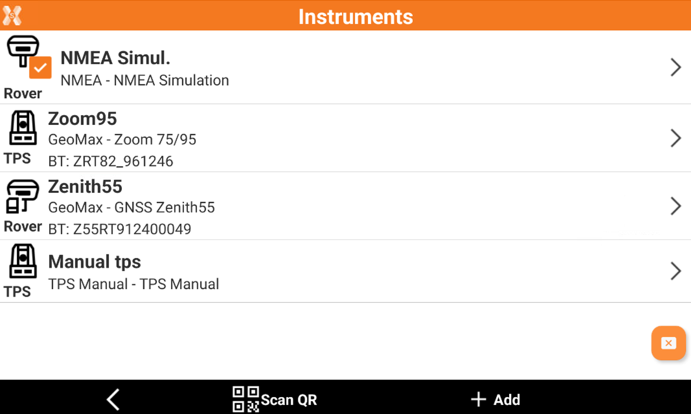Select the Zenith55 instrument name
The image size is (691, 414).
pyautogui.click(x=85, y=186)
